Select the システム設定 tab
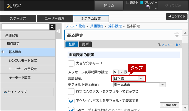The width and height of the screenshot is (189, 111). pos(91,18)
